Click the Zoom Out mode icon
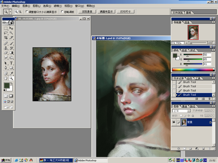The height and width of the screenshot is (163, 218). 20,12
